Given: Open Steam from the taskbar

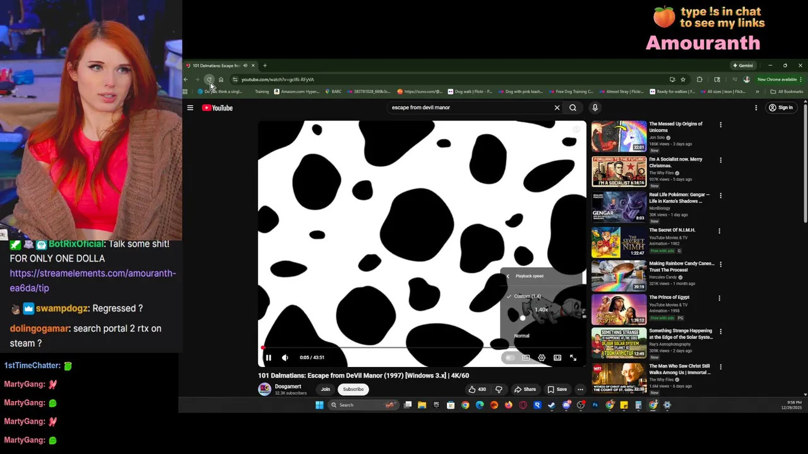Looking at the screenshot, I should [x=552, y=405].
